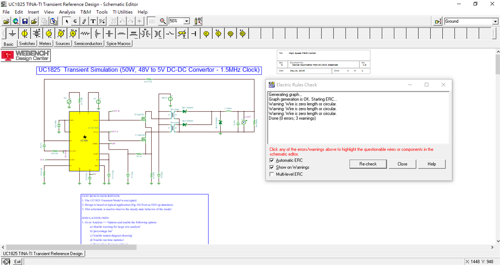Image resolution: width=500 pixels, height=265 pixels.
Task: Switch to the Spice Macros tab
Action: tap(118, 43)
